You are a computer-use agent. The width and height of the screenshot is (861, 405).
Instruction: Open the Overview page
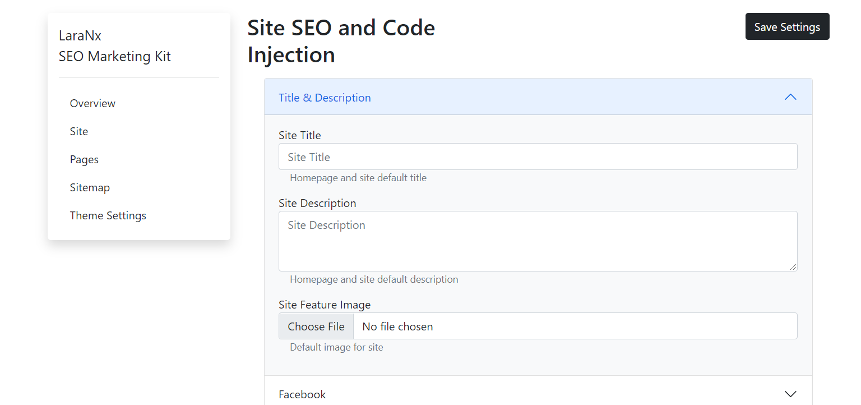(x=92, y=103)
